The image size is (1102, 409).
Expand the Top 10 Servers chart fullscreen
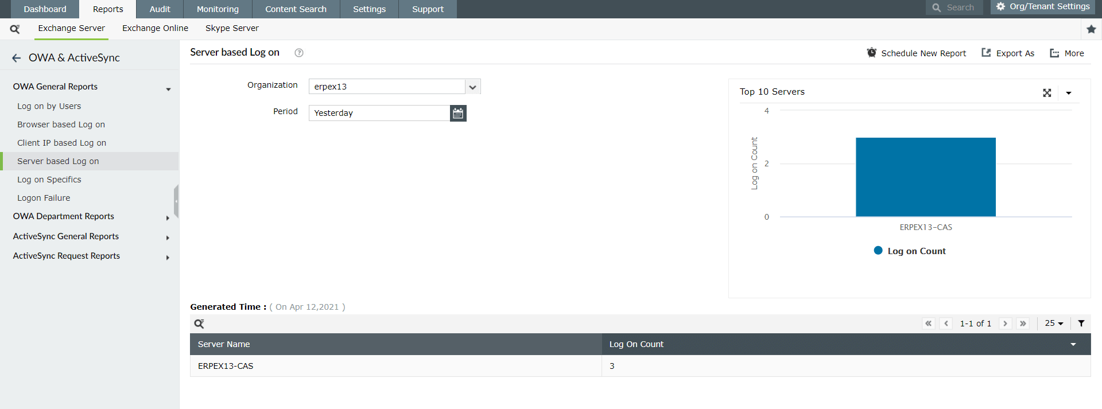tap(1047, 93)
